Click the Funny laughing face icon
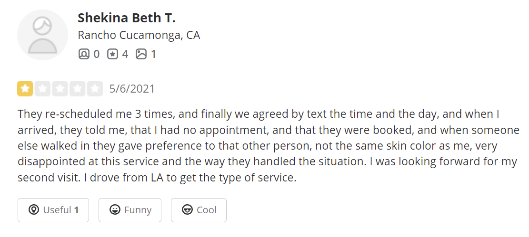Viewport: 529px width, 237px height. 115,210
